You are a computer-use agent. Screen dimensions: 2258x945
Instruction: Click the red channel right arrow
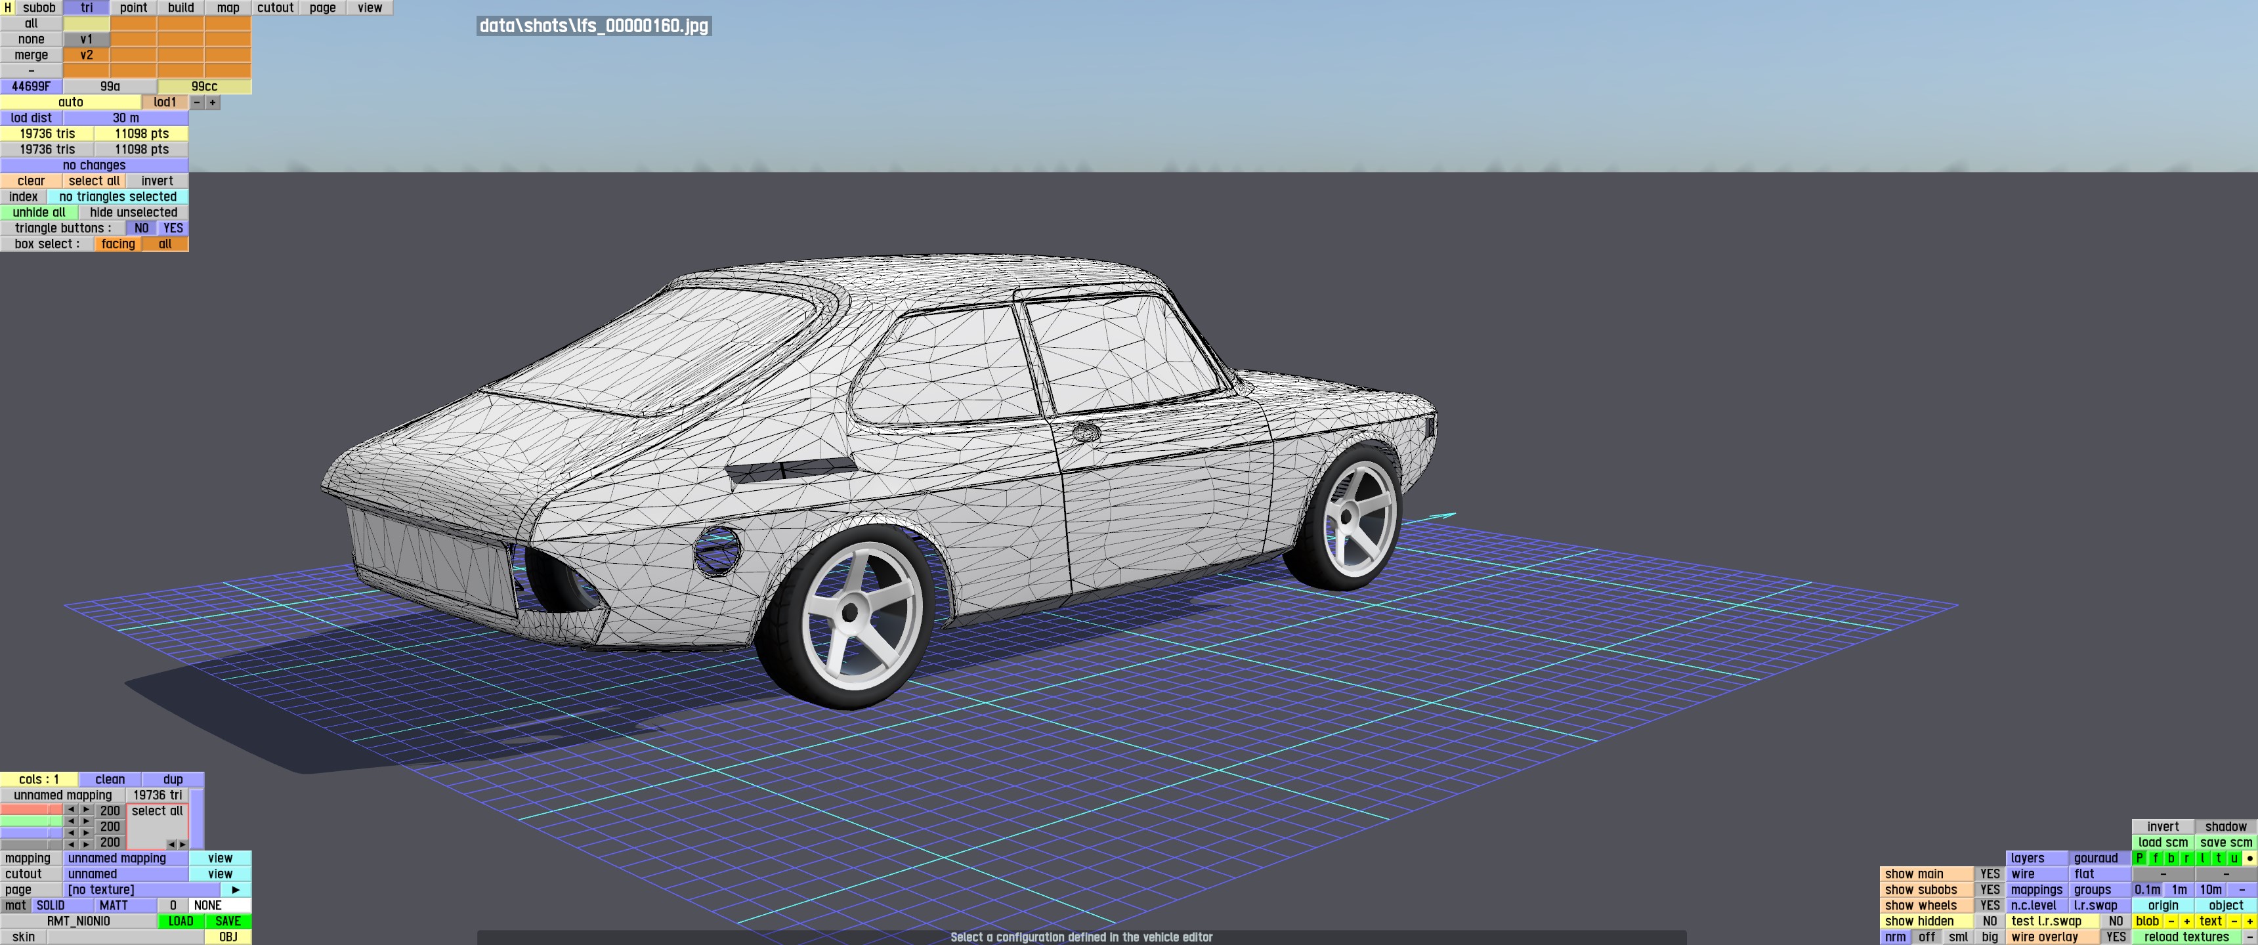coord(86,810)
